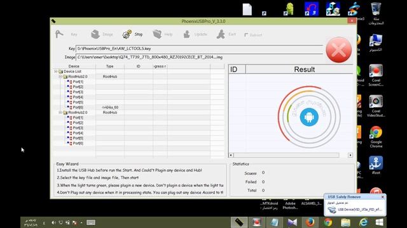Click the Type column header

coord(110,66)
